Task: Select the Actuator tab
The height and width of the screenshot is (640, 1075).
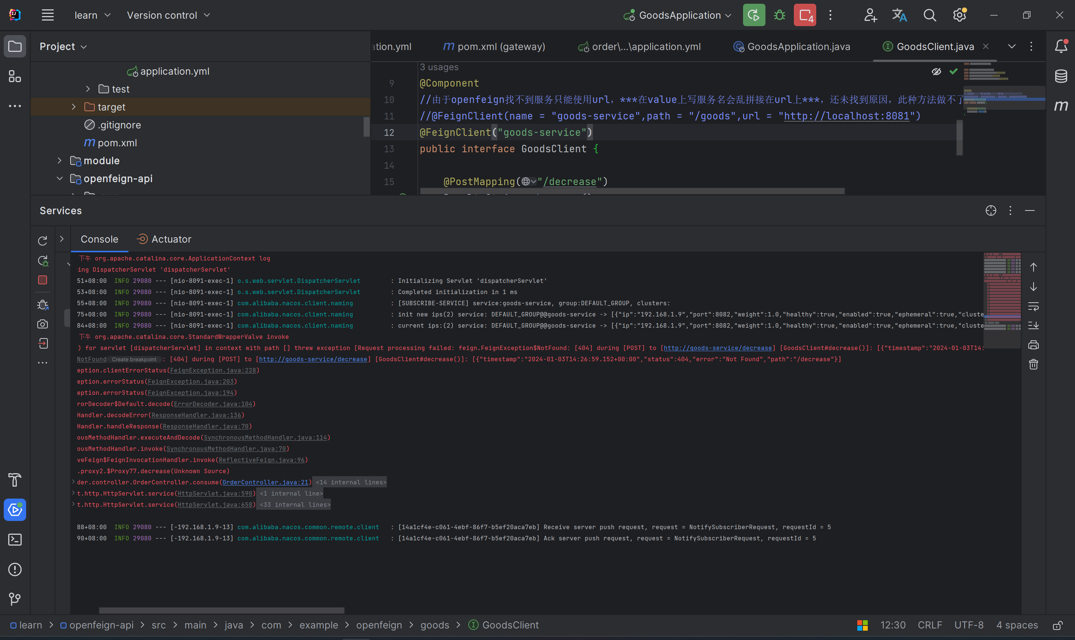Action: [164, 239]
